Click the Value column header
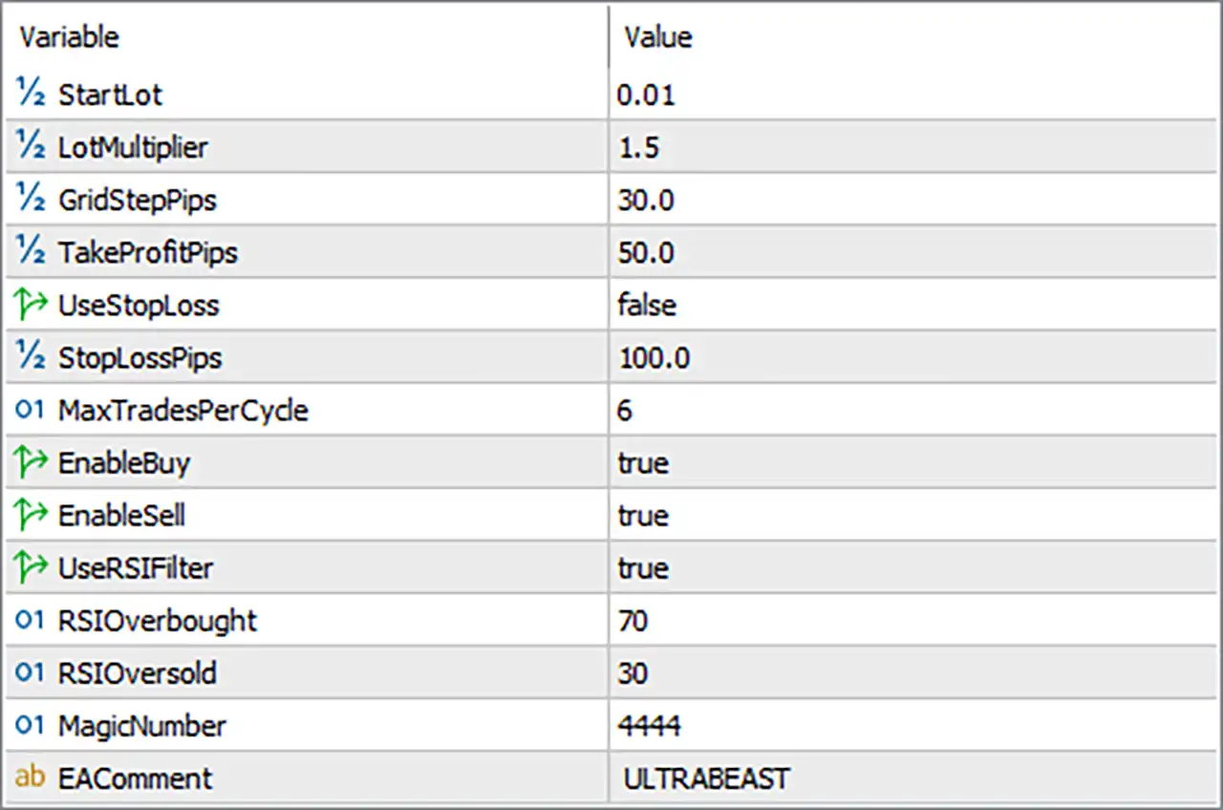Image resolution: width=1223 pixels, height=810 pixels. pyautogui.click(x=658, y=37)
